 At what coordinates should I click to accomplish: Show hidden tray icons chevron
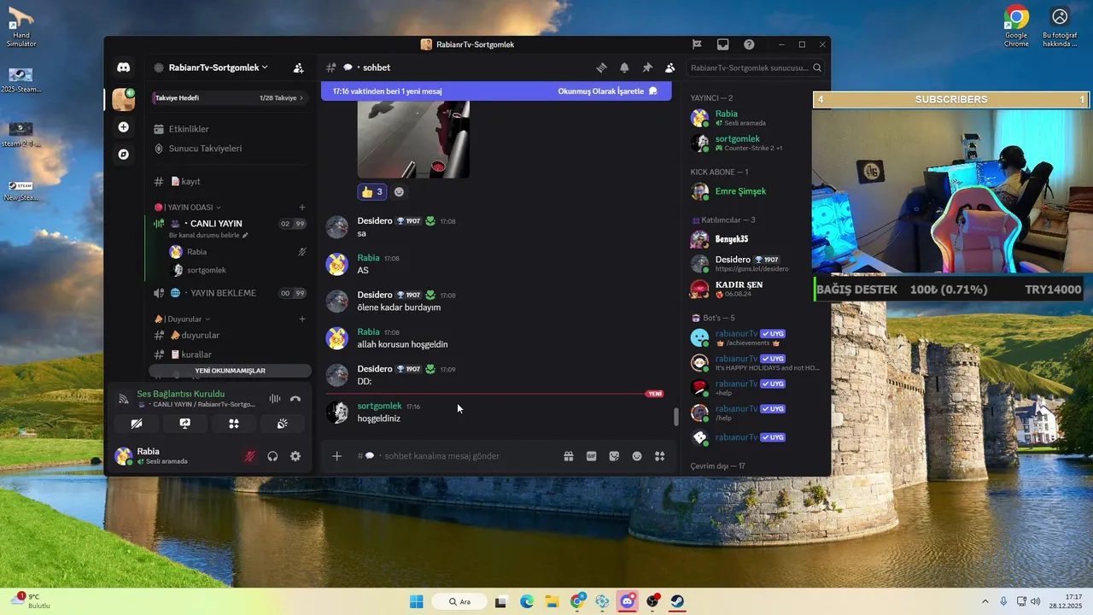tap(985, 601)
